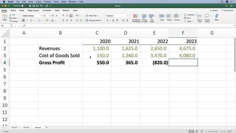Image resolution: width=236 pixels, height=133 pixels.
Task: Center text horizontally
Action: [67, 20]
